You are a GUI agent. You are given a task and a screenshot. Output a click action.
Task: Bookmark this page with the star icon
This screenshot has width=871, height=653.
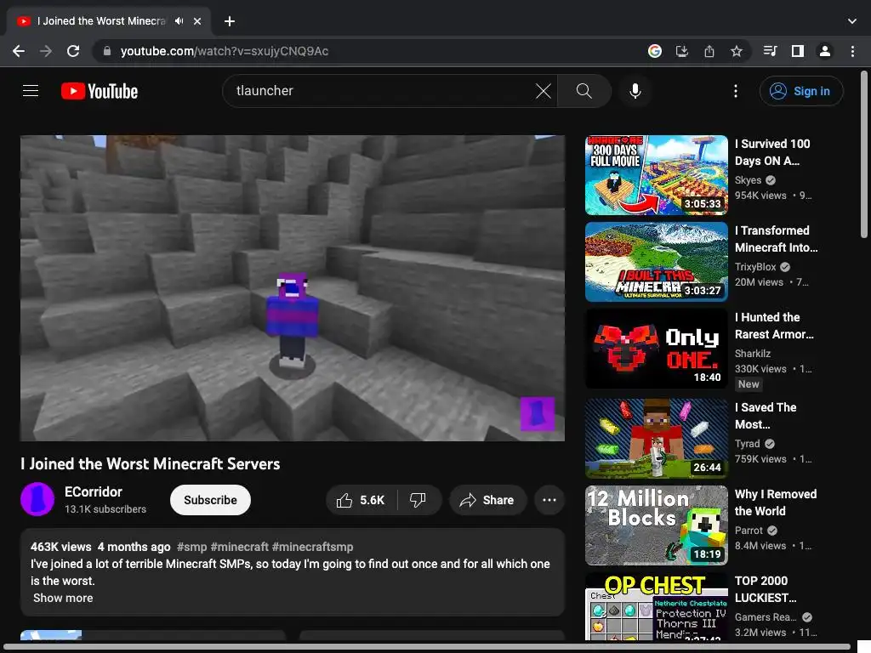tap(737, 51)
